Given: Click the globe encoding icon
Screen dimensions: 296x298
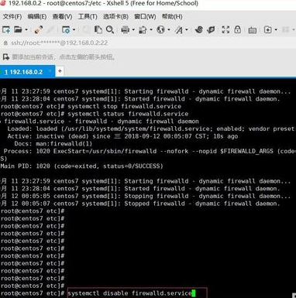Looking at the screenshot, I should tap(160, 30).
